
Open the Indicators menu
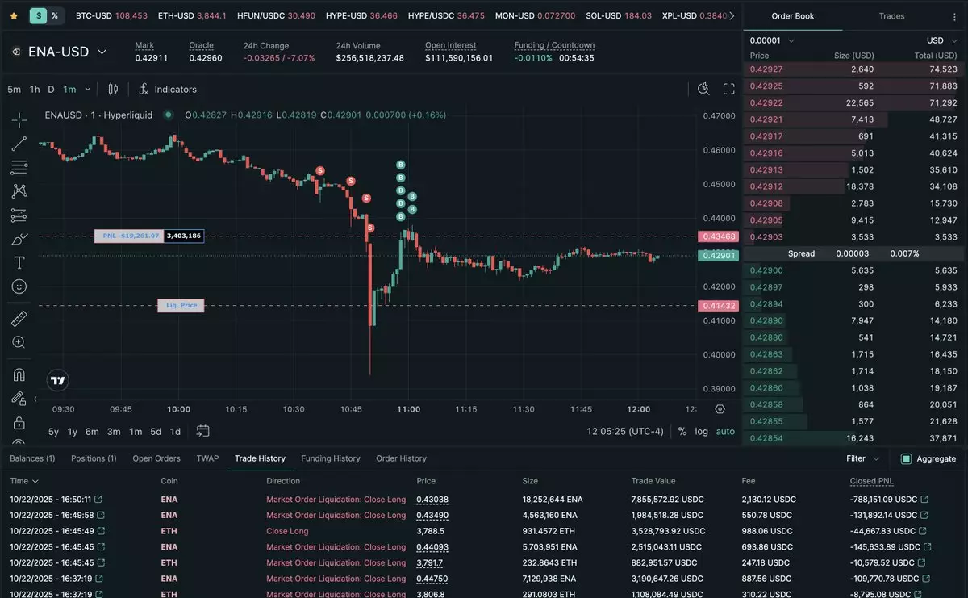[168, 90]
